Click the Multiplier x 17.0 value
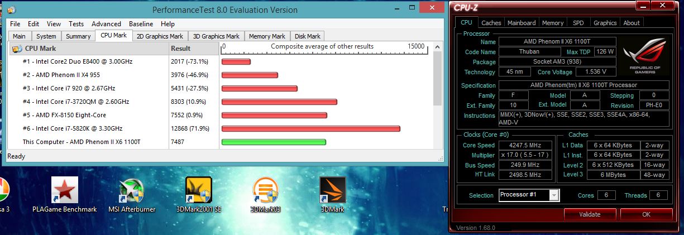Screen dimensions: 684x235 coord(526,155)
